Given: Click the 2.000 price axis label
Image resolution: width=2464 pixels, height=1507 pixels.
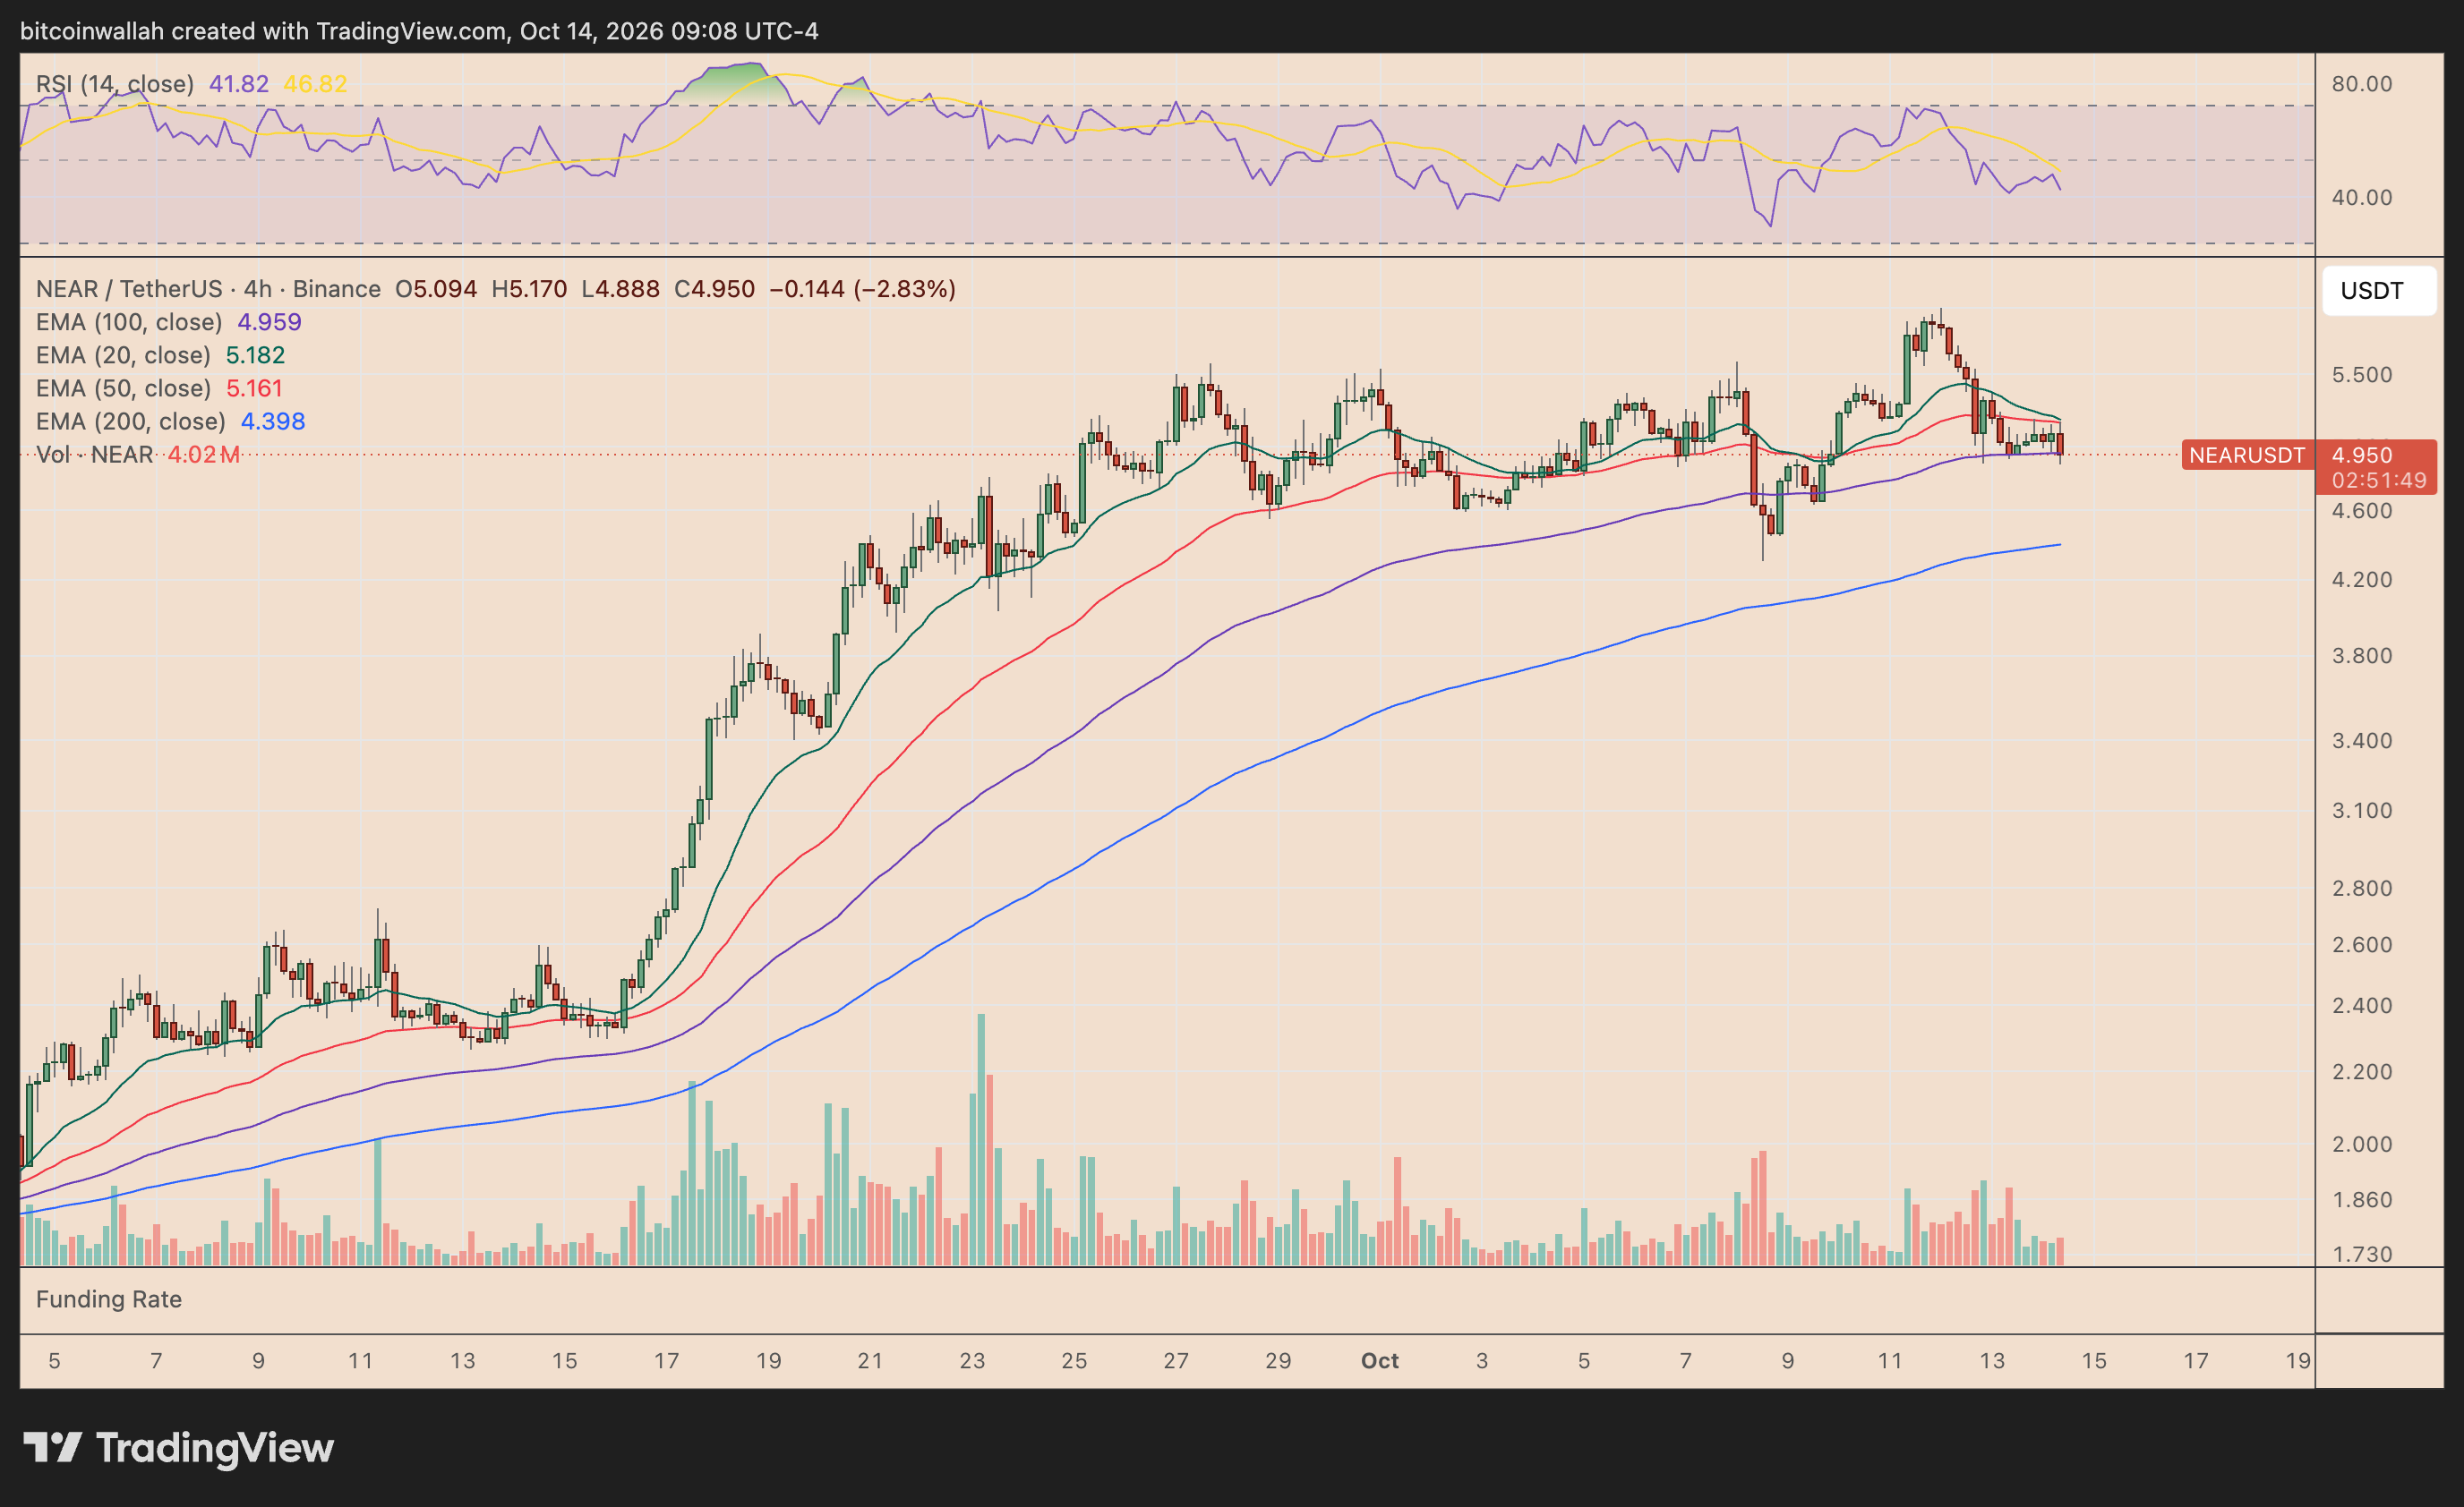Looking at the screenshot, I should tap(2362, 1145).
